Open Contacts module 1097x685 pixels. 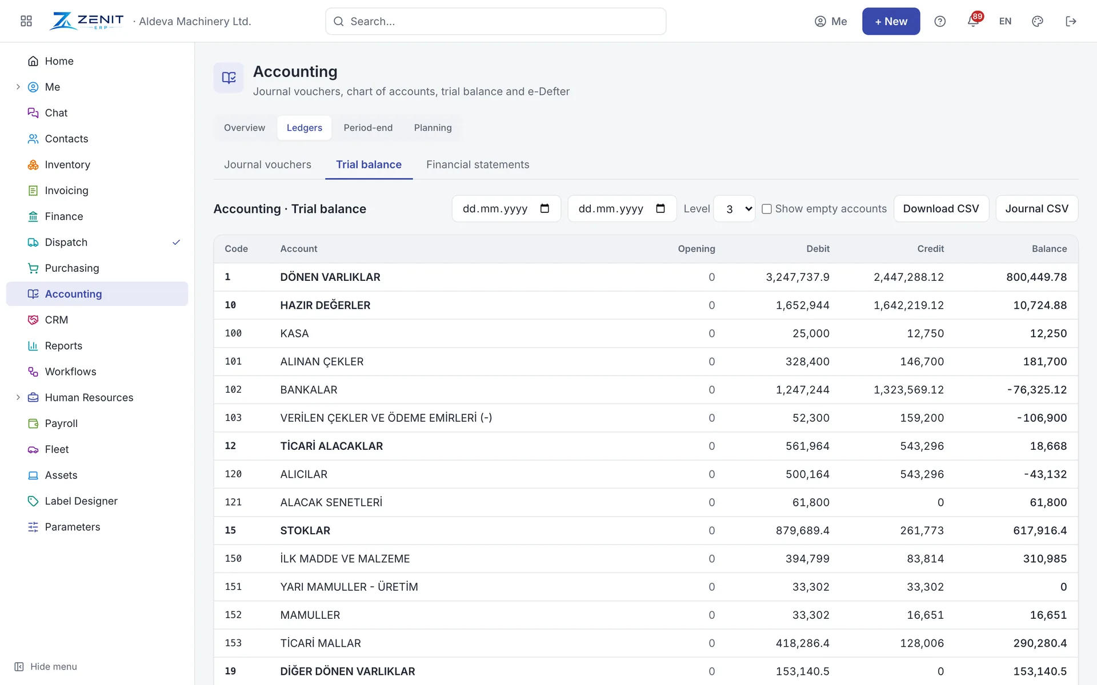coord(97,139)
